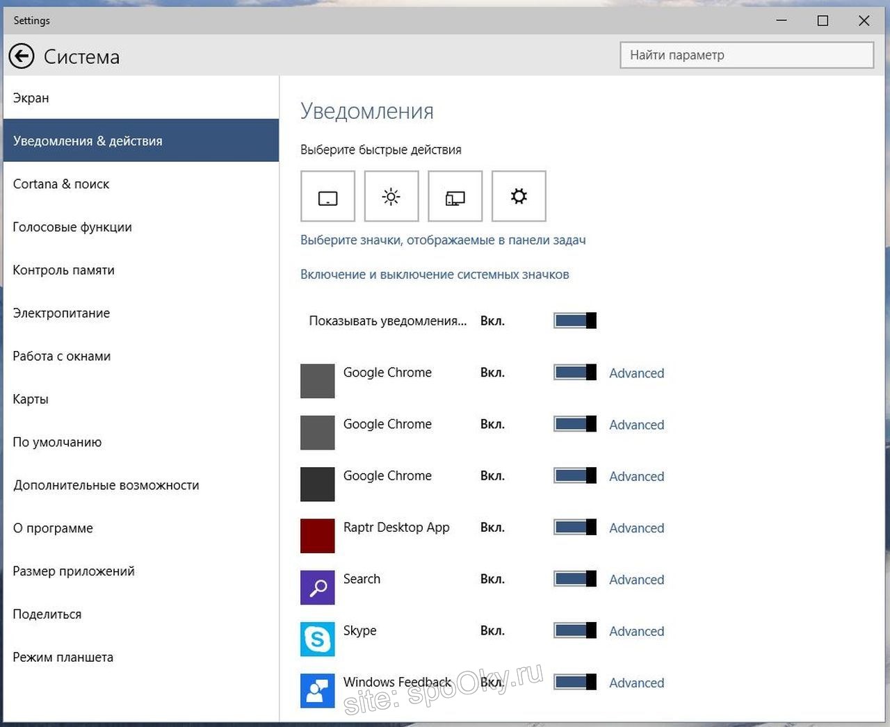The image size is (890, 727).
Task: Toggle the second Google Chrome notification switch
Action: (575, 424)
